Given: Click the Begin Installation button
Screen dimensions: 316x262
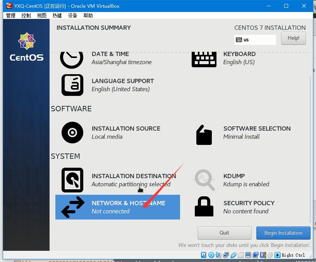Looking at the screenshot, I should tap(283, 233).
